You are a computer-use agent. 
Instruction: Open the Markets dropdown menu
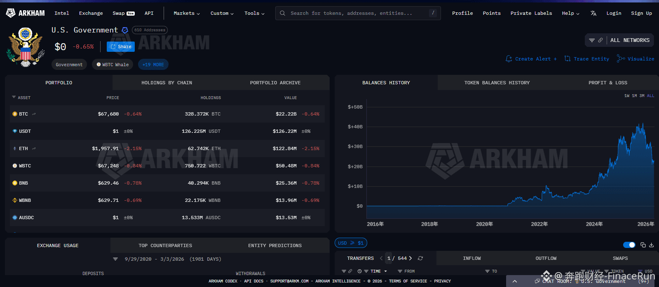[186, 13]
